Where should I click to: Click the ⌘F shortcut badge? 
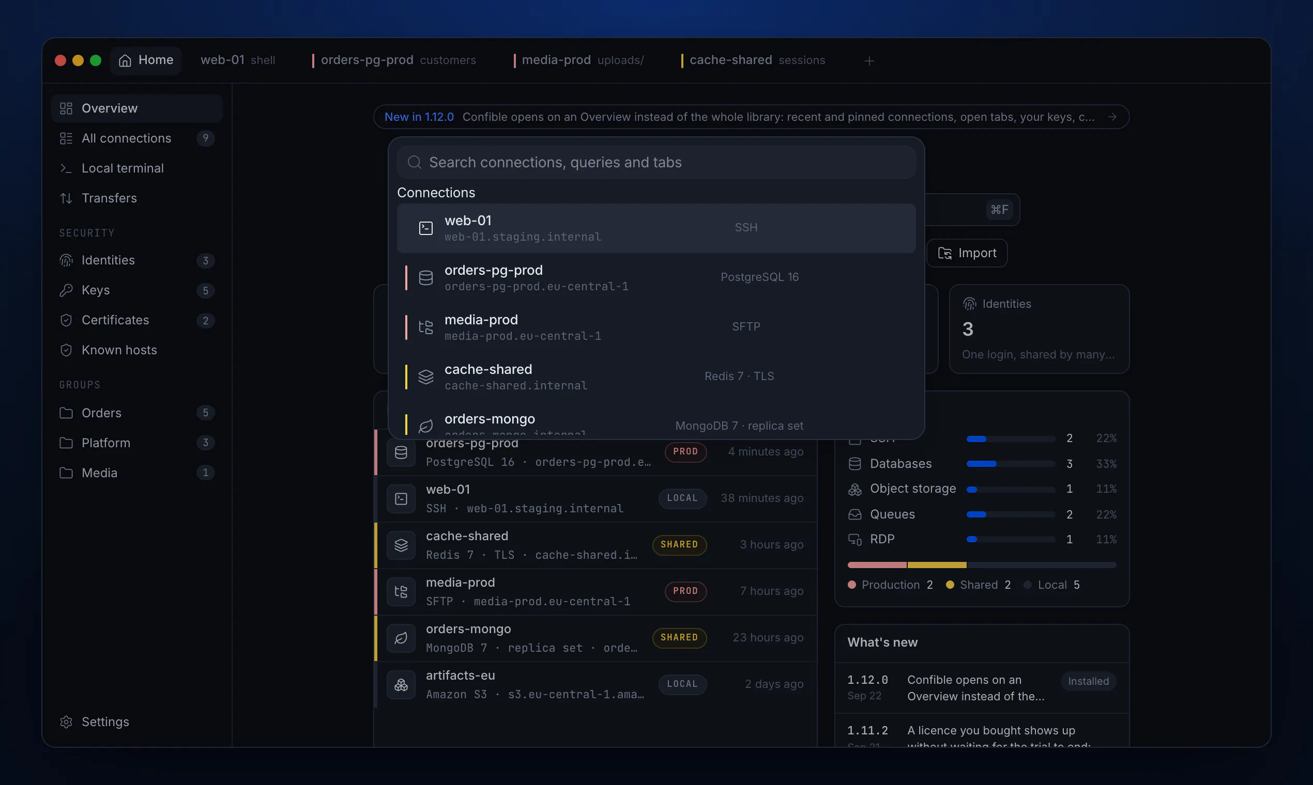[x=999, y=210]
